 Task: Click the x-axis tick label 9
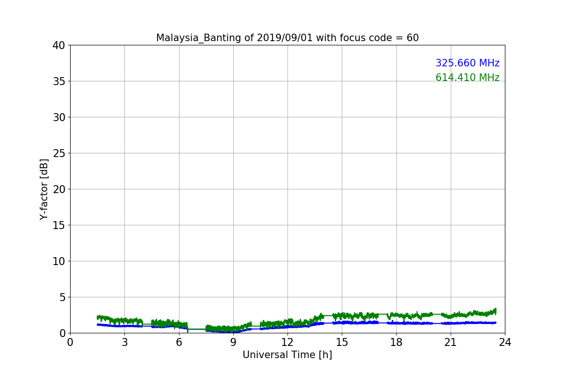click(x=233, y=342)
